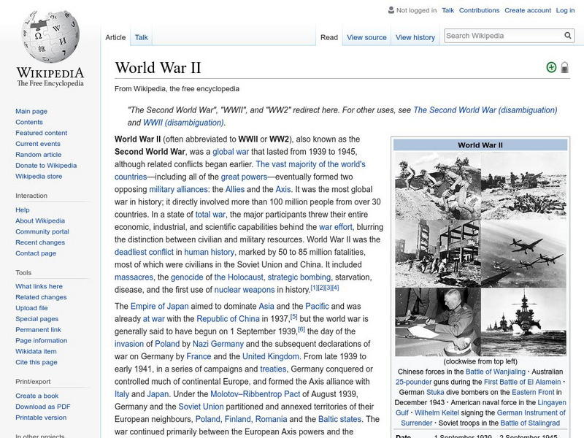Open the strategic bombing link

(x=299, y=277)
